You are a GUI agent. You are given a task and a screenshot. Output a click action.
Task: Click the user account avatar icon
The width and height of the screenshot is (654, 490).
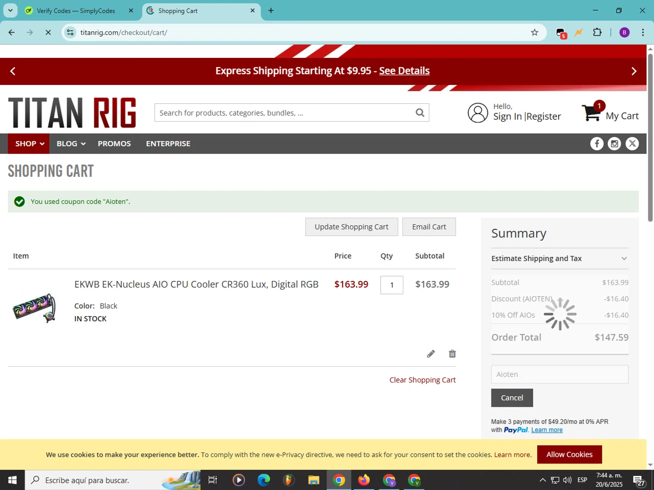pyautogui.click(x=478, y=113)
